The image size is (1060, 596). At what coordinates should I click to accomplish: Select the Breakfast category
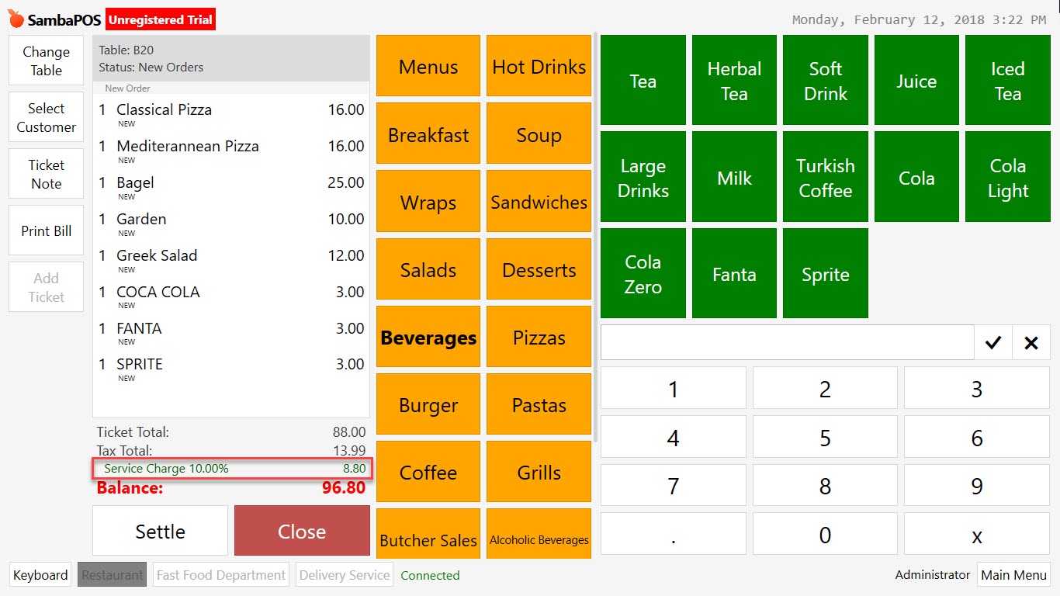(x=428, y=135)
